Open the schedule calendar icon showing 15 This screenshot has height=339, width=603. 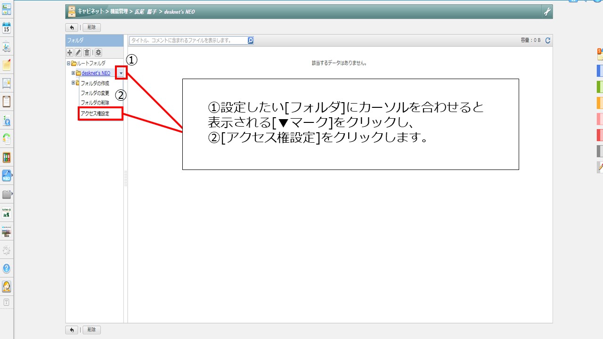point(7,27)
